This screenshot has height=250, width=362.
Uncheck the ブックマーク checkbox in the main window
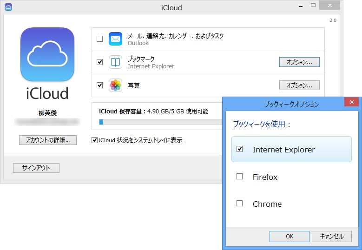pyautogui.click(x=100, y=62)
